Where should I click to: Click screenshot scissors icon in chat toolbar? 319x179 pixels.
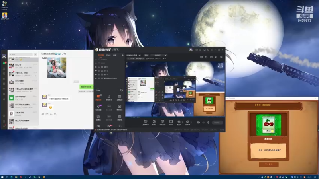51,114
